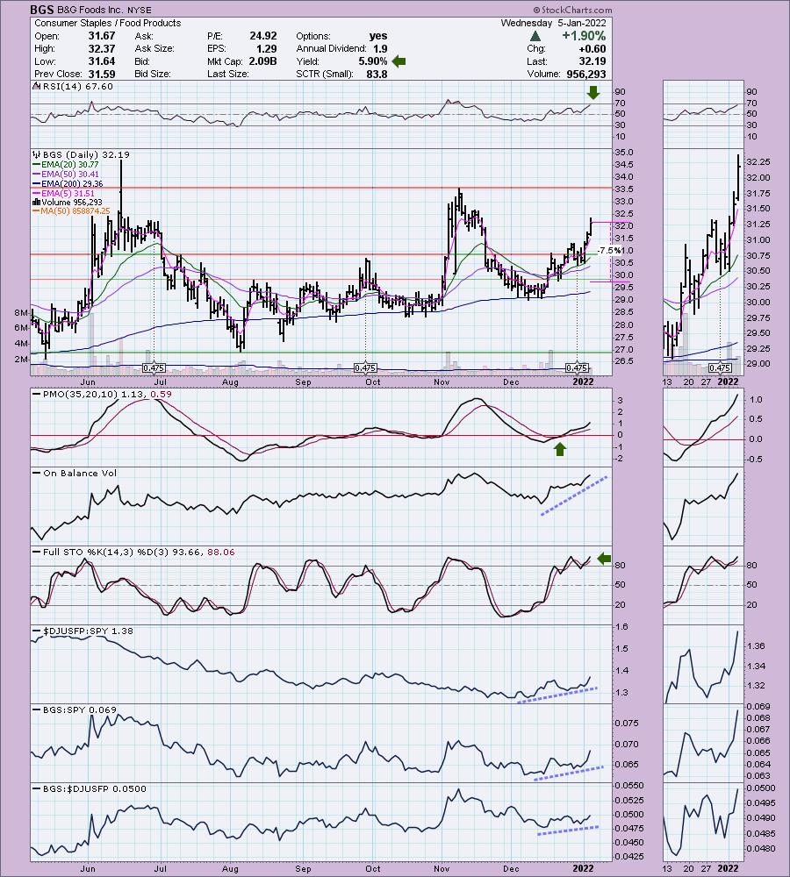Viewport: 790px width, 877px height.
Task: Click the -7.5% stop level label
Action: pyautogui.click(x=609, y=251)
